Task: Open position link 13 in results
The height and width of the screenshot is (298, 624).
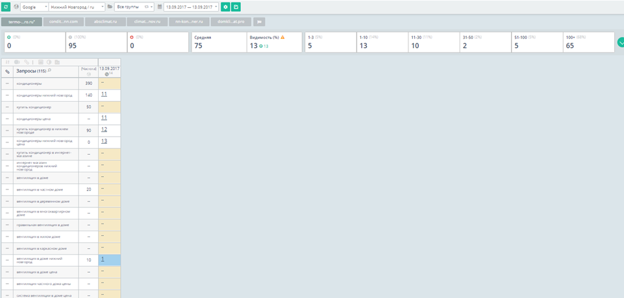Action: point(104,141)
